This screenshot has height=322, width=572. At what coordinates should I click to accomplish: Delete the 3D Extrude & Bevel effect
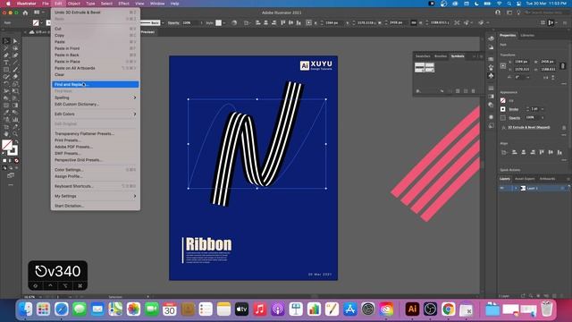click(x=564, y=127)
